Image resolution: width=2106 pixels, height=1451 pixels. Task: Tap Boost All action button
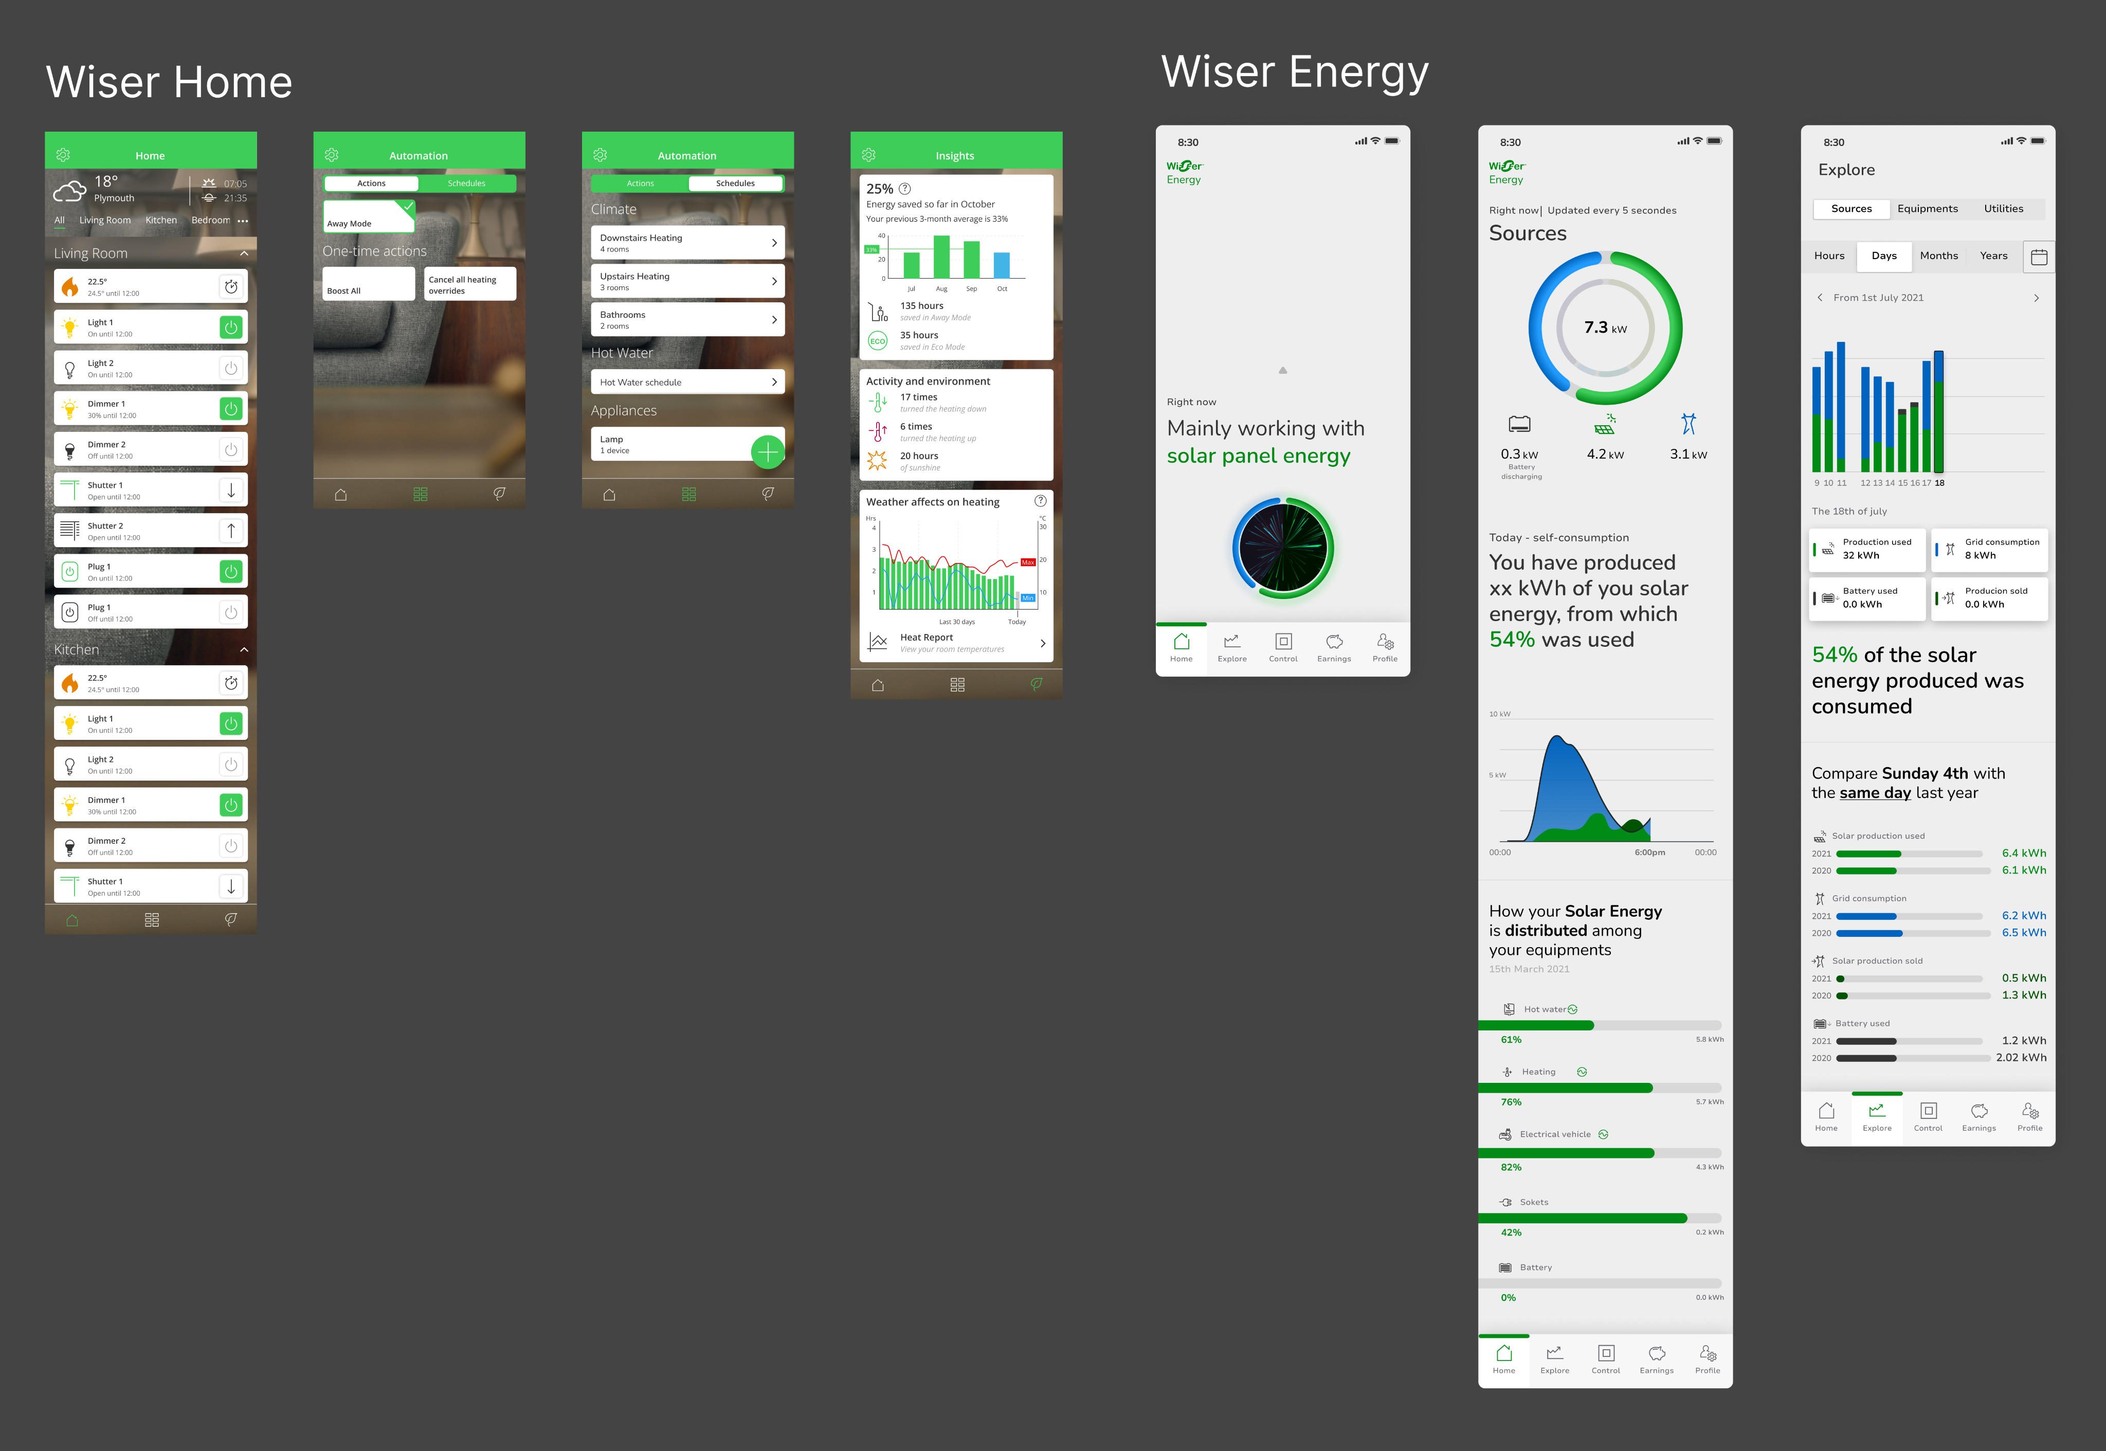[369, 284]
